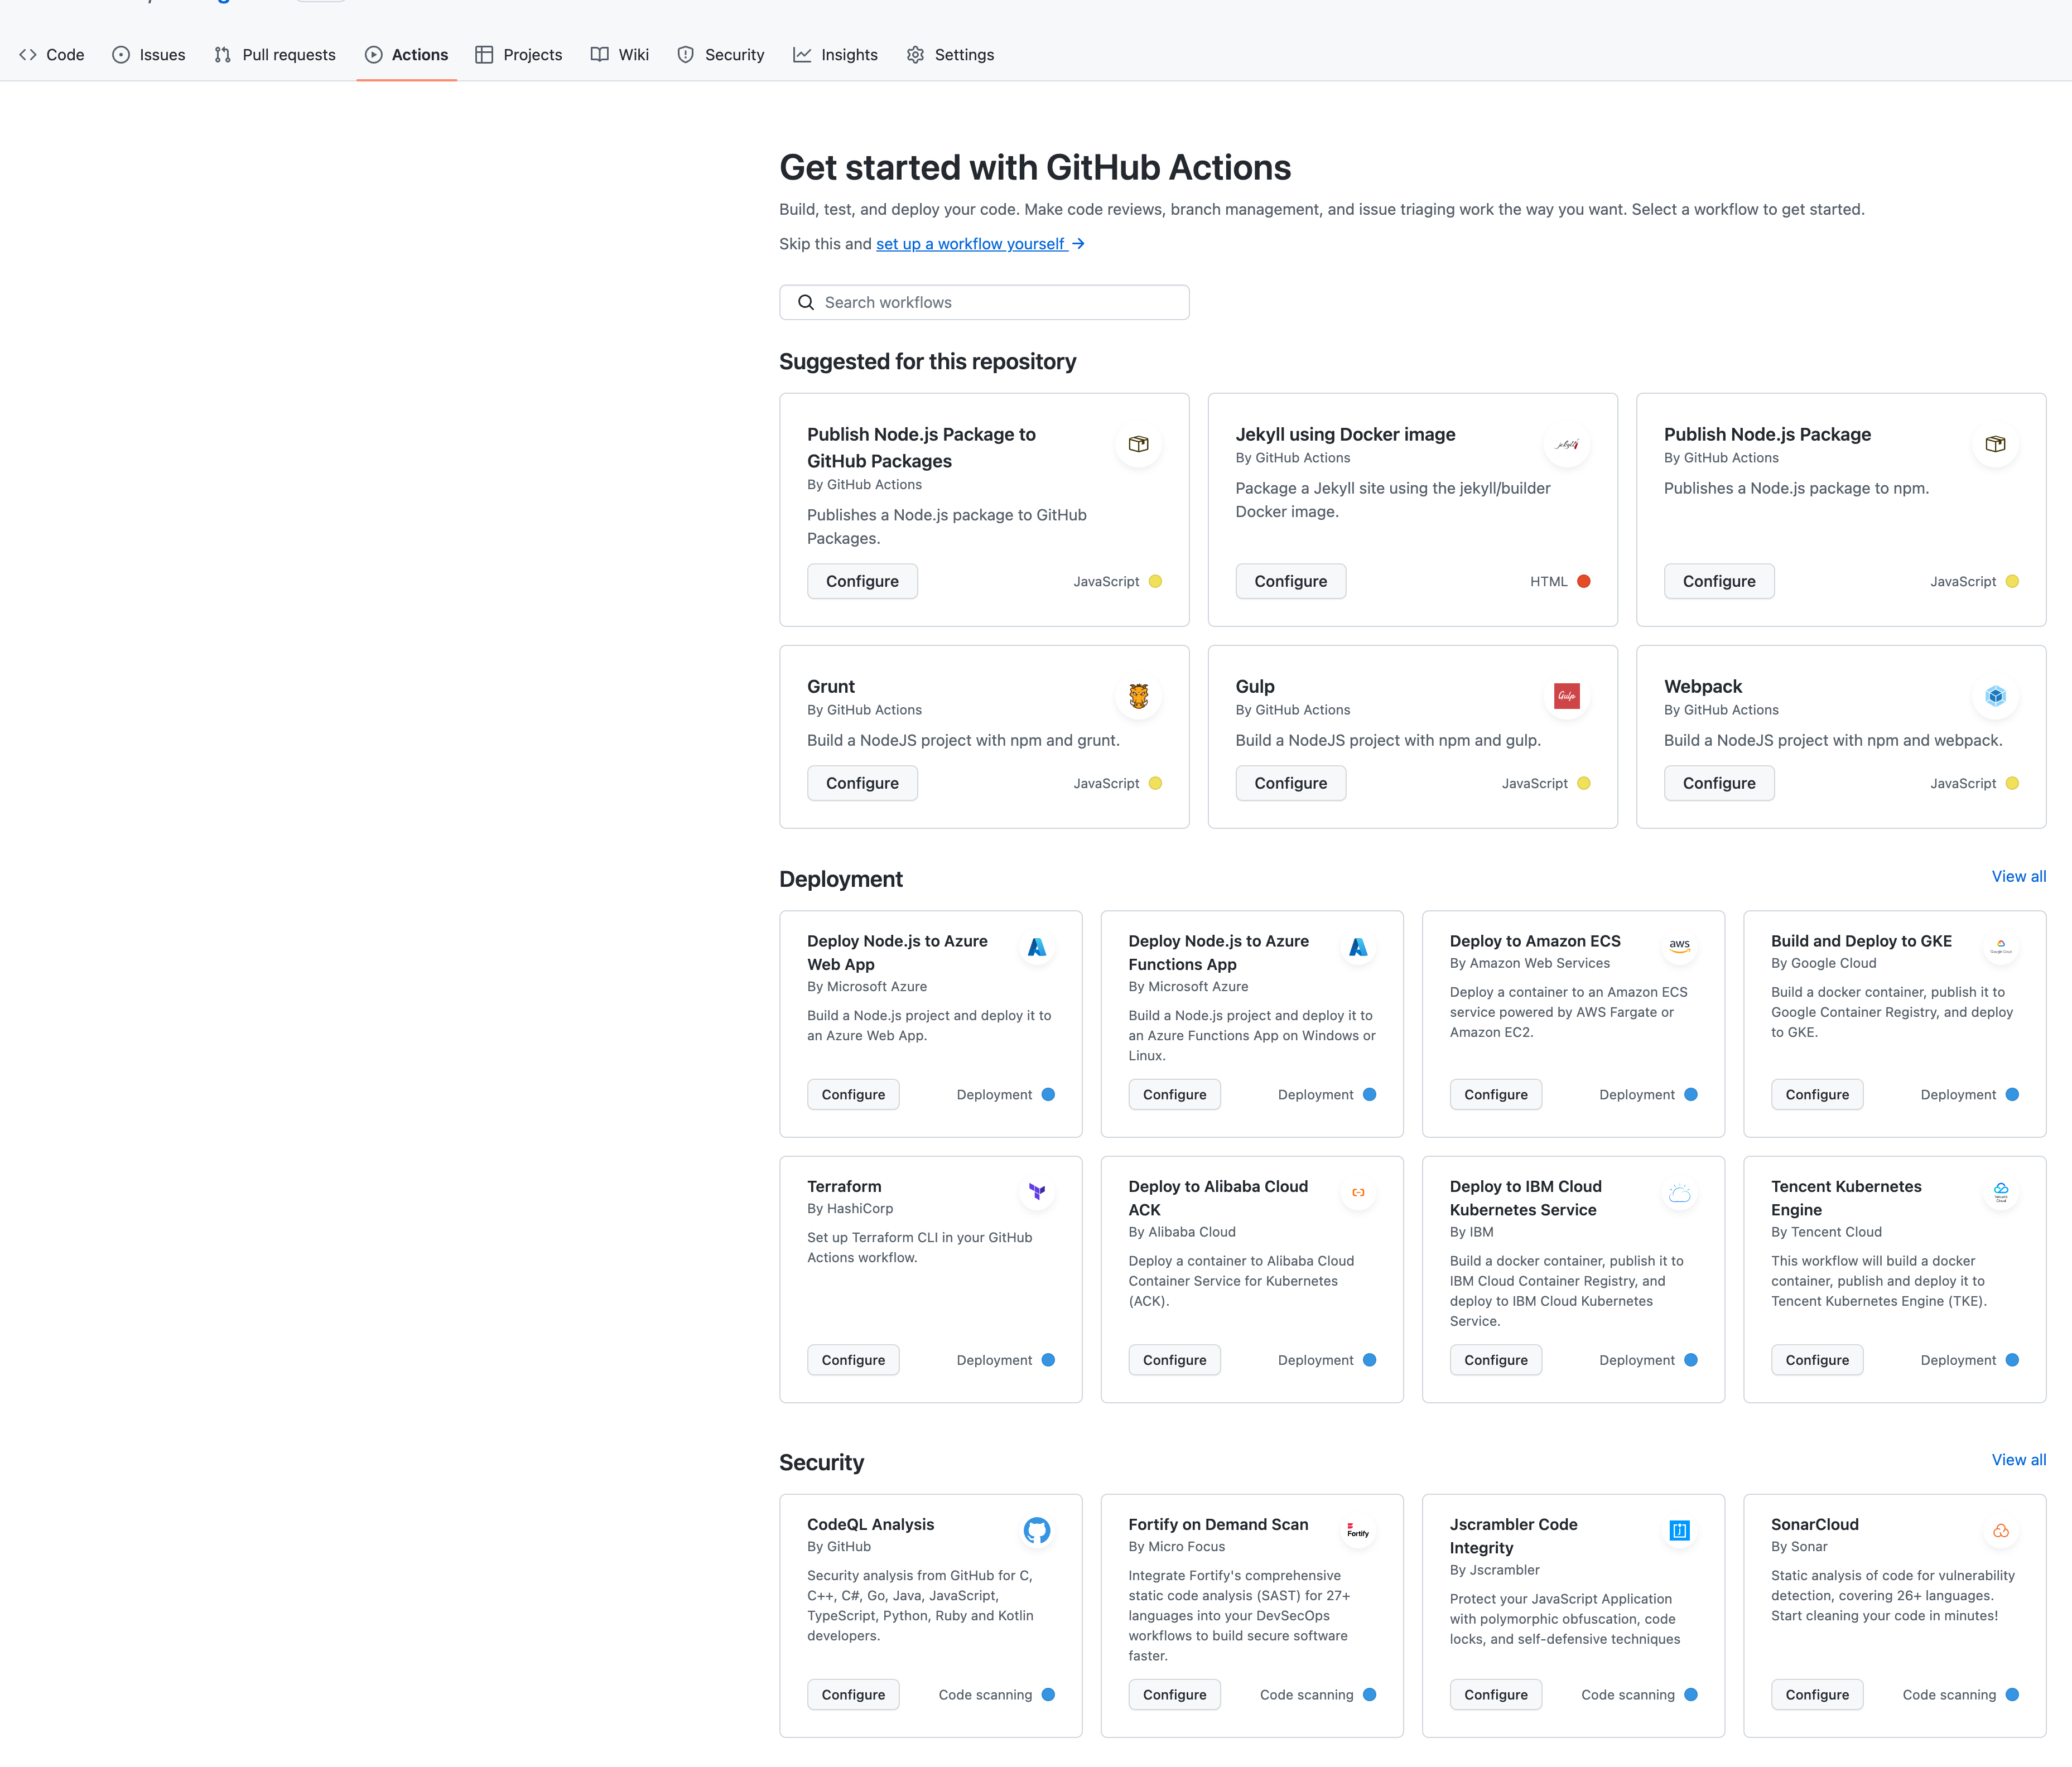Viewport: 2072px width, 1767px height.
Task: Focus the Search workflows input field
Action: click(x=984, y=302)
